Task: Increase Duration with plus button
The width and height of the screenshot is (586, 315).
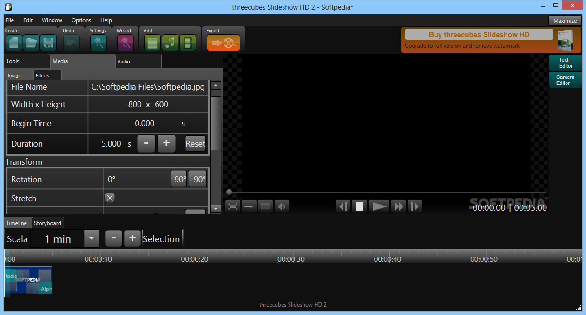Action: click(166, 143)
